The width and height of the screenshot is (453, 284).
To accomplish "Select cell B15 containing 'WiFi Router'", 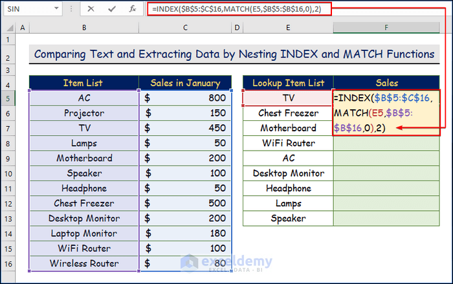I will [83, 248].
